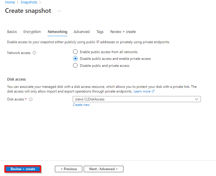
Task: Click the Previous button
Action: coord(69,169)
